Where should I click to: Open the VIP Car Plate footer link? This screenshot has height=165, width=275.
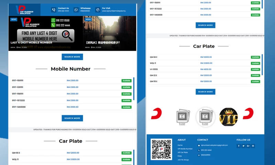(183, 152)
